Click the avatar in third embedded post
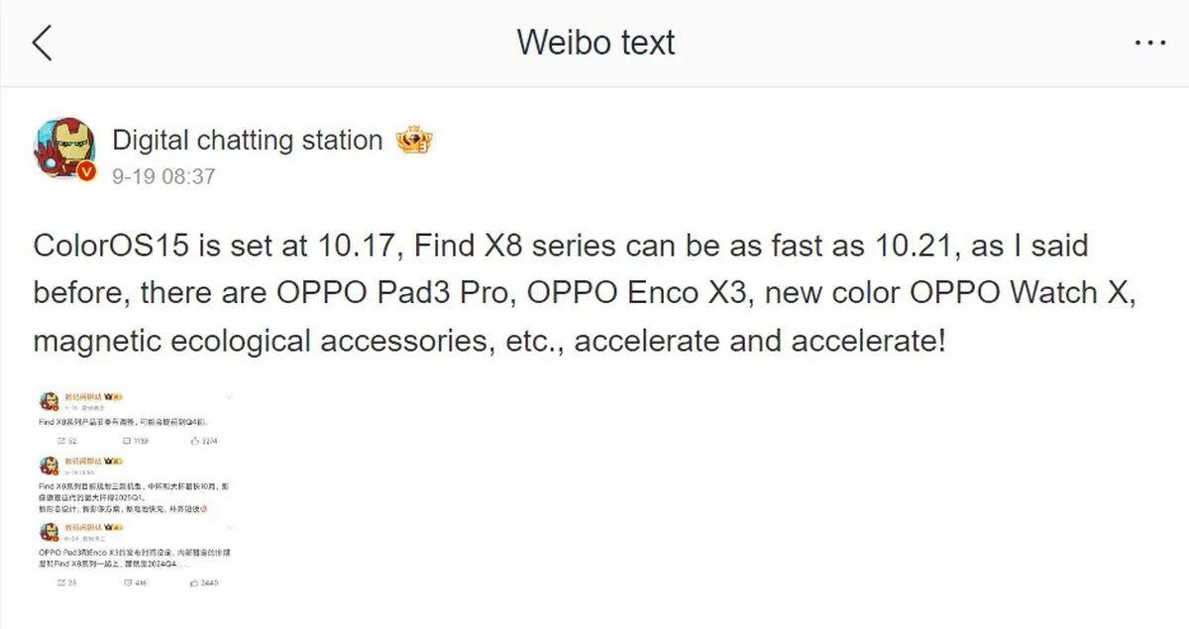This screenshot has height=629, width=1189. (x=49, y=533)
